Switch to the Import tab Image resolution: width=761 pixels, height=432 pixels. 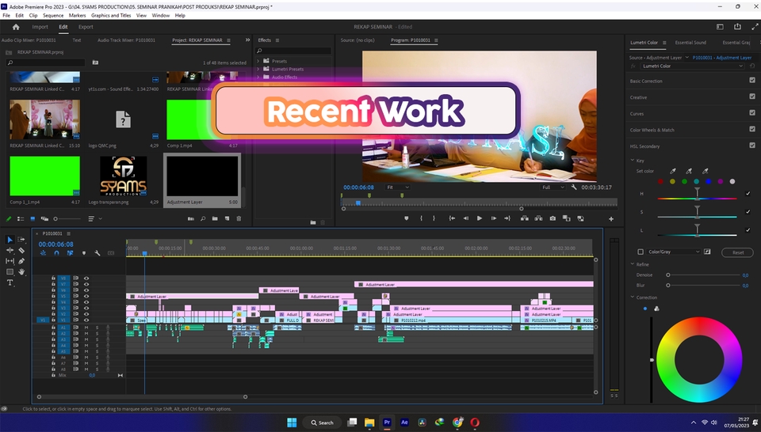click(x=40, y=27)
